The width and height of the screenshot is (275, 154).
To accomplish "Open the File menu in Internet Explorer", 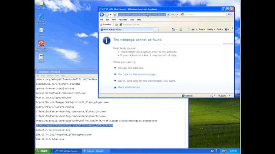I will pyautogui.click(x=101, y=20).
